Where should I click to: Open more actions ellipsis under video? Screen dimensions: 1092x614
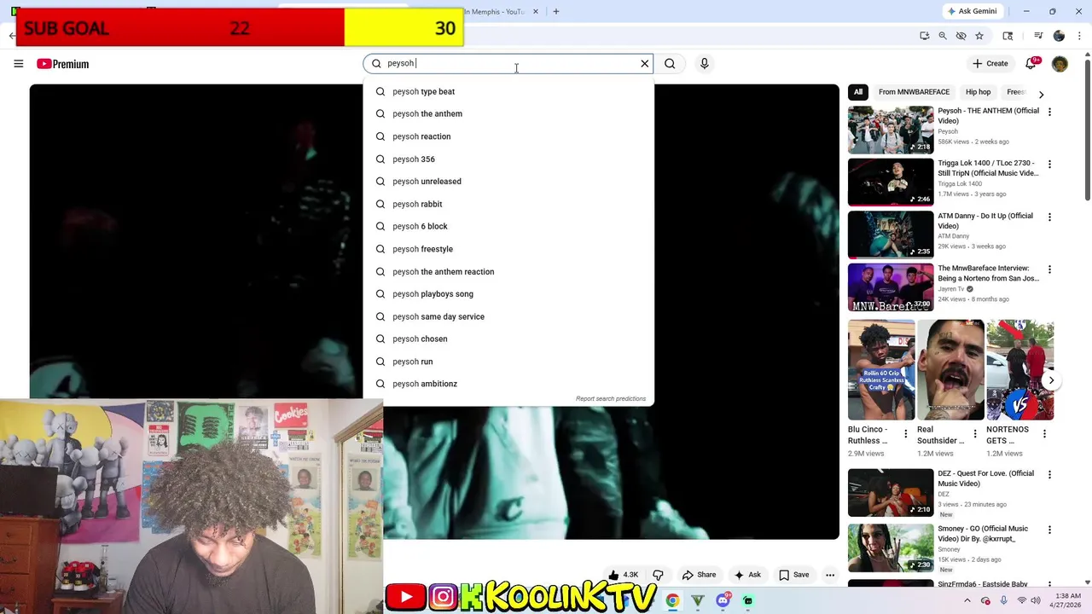pos(830,575)
